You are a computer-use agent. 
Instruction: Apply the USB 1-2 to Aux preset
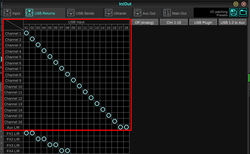point(233,22)
